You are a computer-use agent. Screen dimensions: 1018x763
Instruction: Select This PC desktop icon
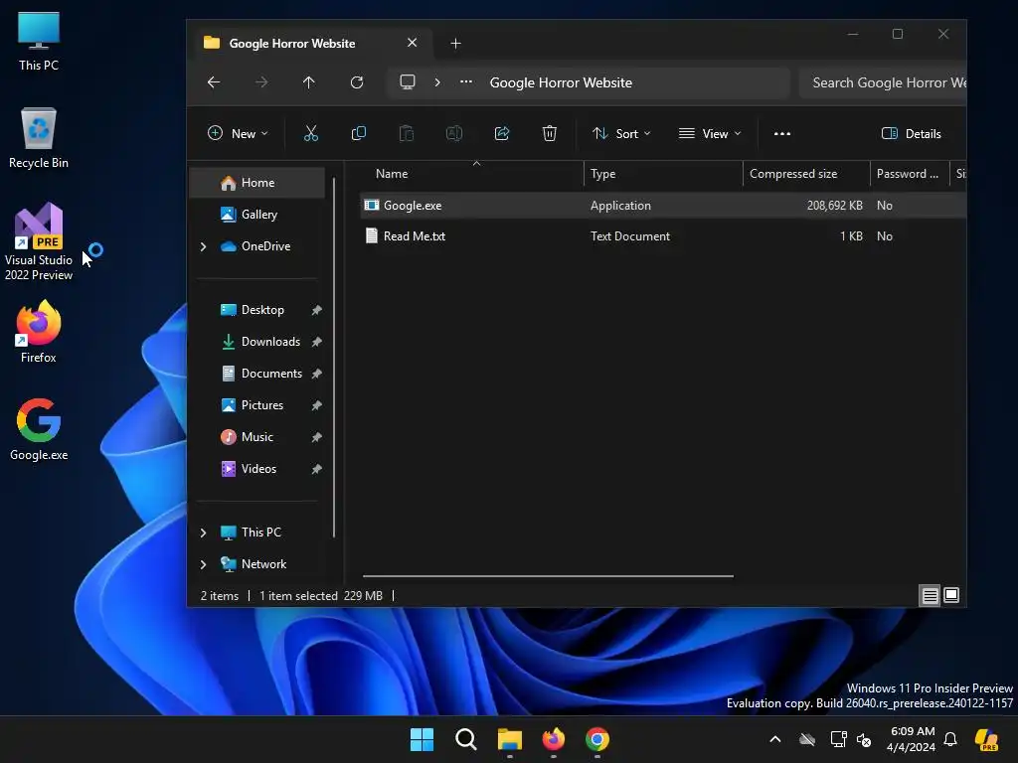[x=39, y=40]
